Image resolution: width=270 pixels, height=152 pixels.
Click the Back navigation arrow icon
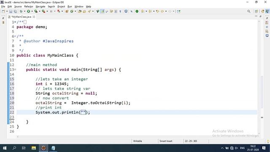pyautogui.click(x=162, y=11)
